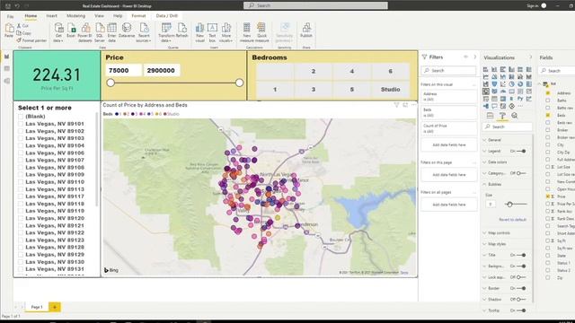Image resolution: width=575 pixels, height=323 pixels.
Task: Select the Page 1 tab
Action: 37,307
